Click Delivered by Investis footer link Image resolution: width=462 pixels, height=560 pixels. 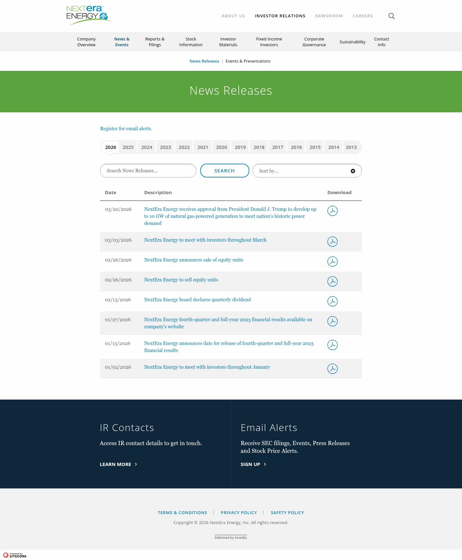[231, 538]
